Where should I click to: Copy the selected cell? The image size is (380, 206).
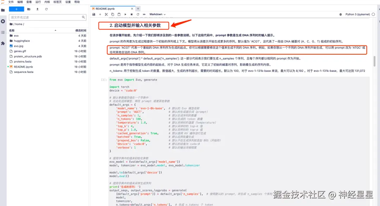click(113, 14)
